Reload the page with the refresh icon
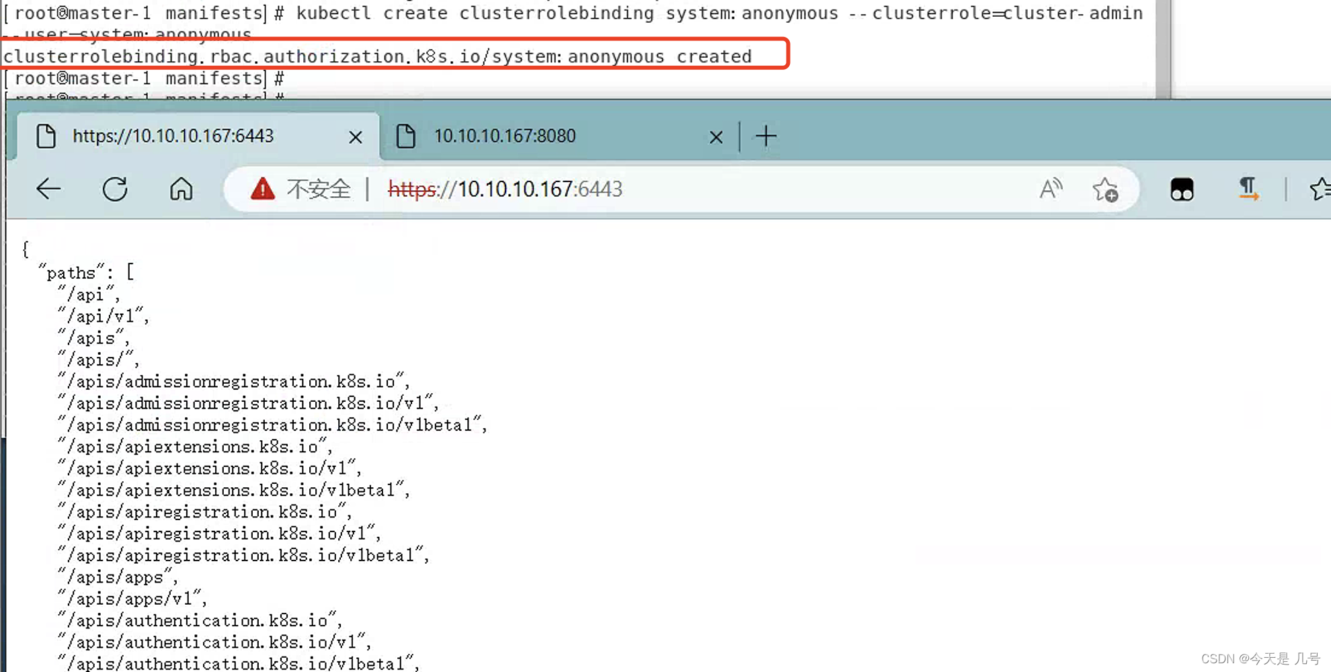Screen dimensions: 1331x672 tap(115, 190)
